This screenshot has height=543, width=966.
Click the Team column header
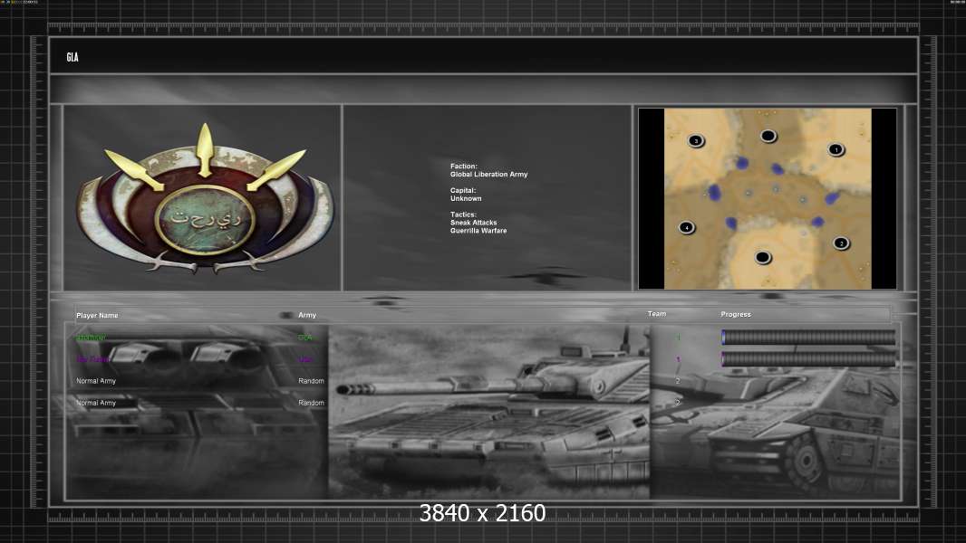click(x=657, y=314)
